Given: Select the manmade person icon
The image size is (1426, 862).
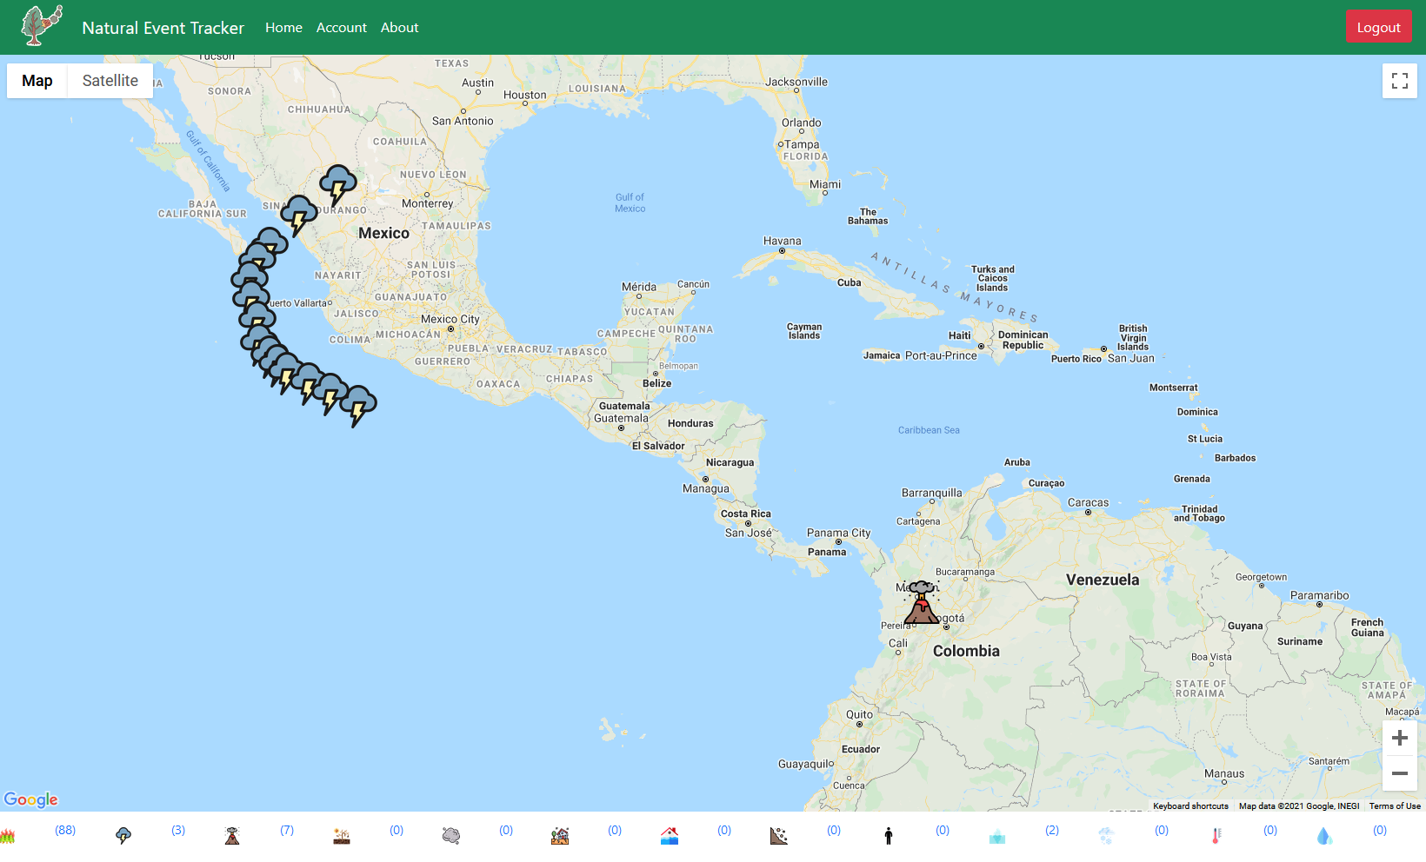Looking at the screenshot, I should pyautogui.click(x=888, y=836).
